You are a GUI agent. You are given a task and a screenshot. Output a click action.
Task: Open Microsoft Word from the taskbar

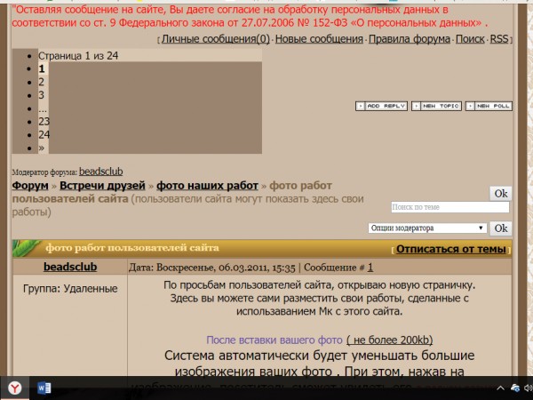tap(44, 388)
